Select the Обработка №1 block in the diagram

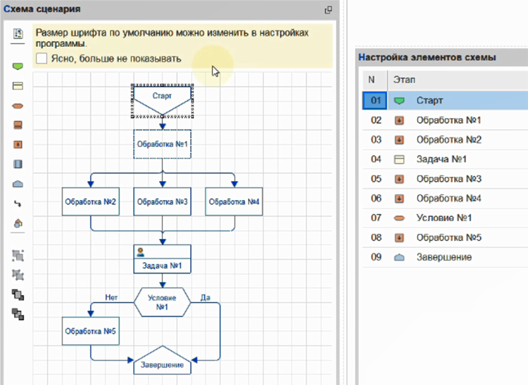click(x=162, y=144)
